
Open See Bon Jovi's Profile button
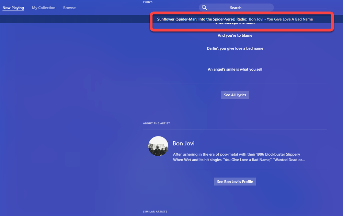coord(235,181)
